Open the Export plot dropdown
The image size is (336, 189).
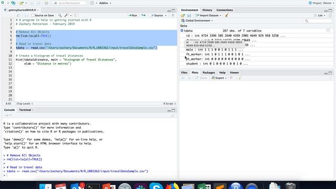pyautogui.click(x=219, y=78)
